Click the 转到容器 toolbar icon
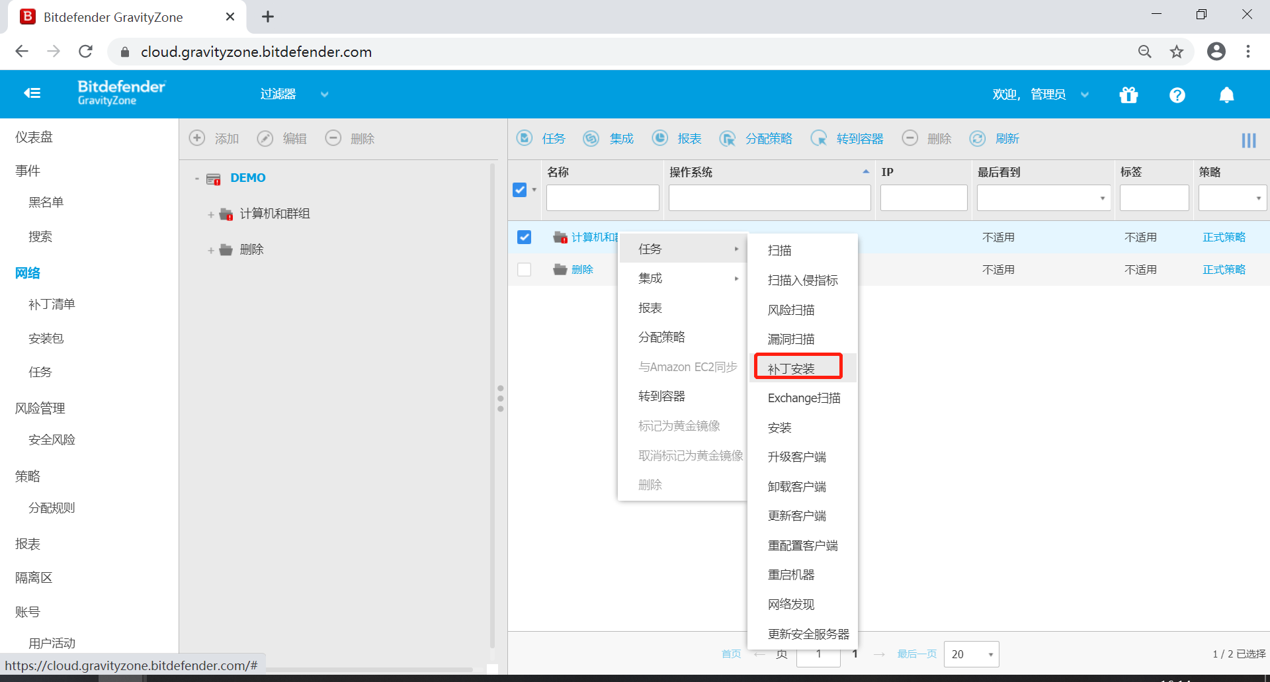The image size is (1270, 682). pyautogui.click(x=819, y=138)
